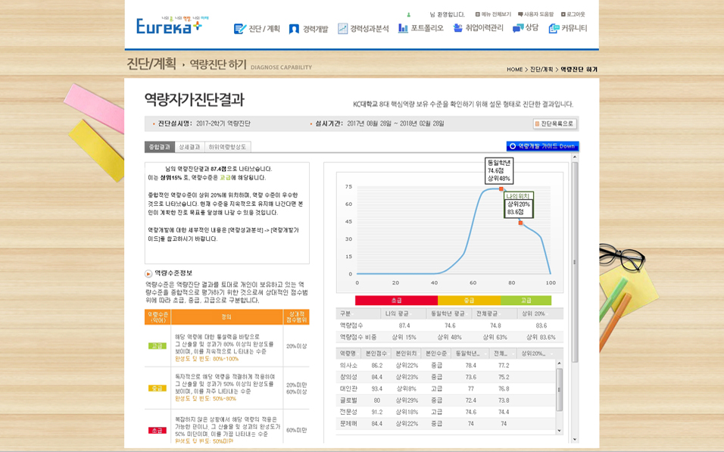The image size is (724, 452).
Task: Open the 상담 speech-bubble icon
Action: click(x=517, y=29)
